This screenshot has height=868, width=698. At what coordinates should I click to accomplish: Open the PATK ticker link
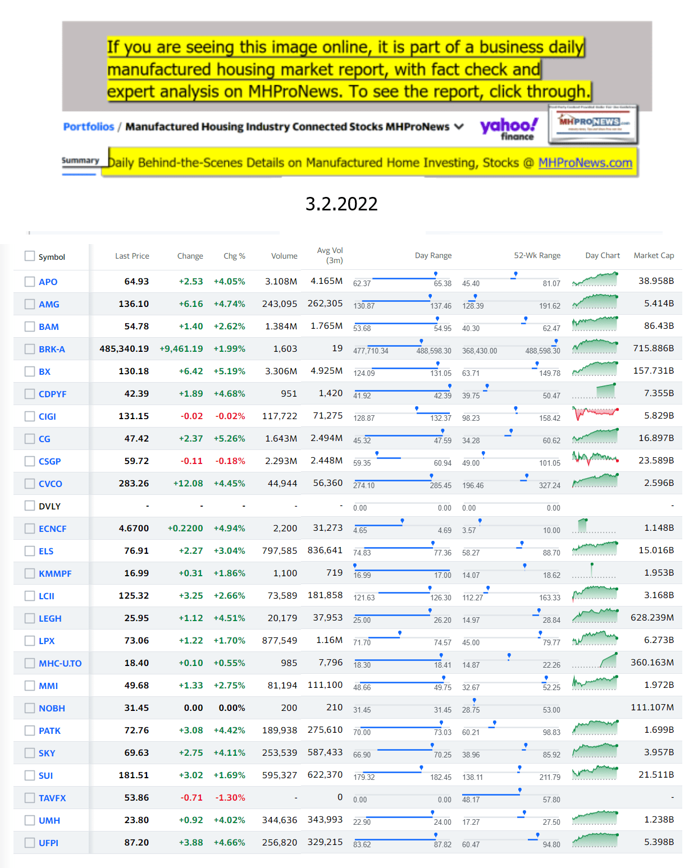click(x=49, y=731)
